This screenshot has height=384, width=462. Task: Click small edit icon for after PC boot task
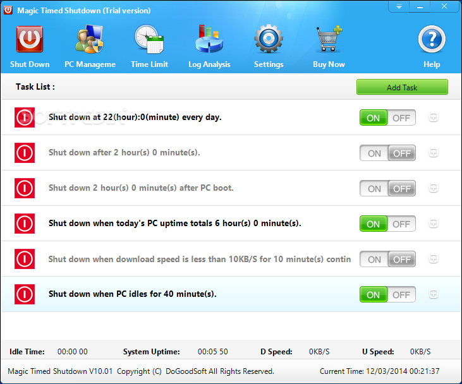(x=433, y=188)
